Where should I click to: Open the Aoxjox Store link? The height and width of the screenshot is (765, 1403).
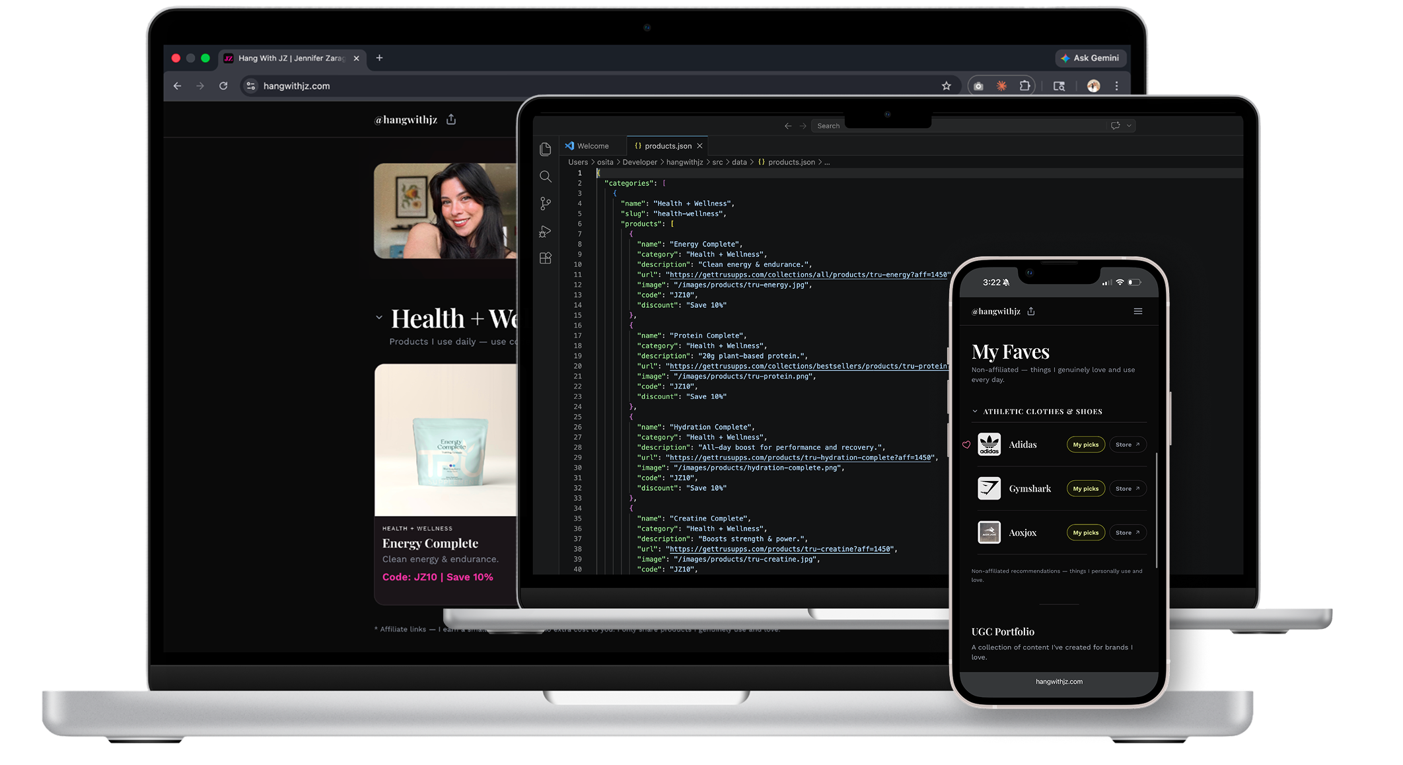[1127, 532]
